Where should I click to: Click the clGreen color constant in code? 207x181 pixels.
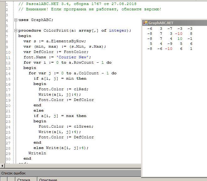[x=83, y=126]
